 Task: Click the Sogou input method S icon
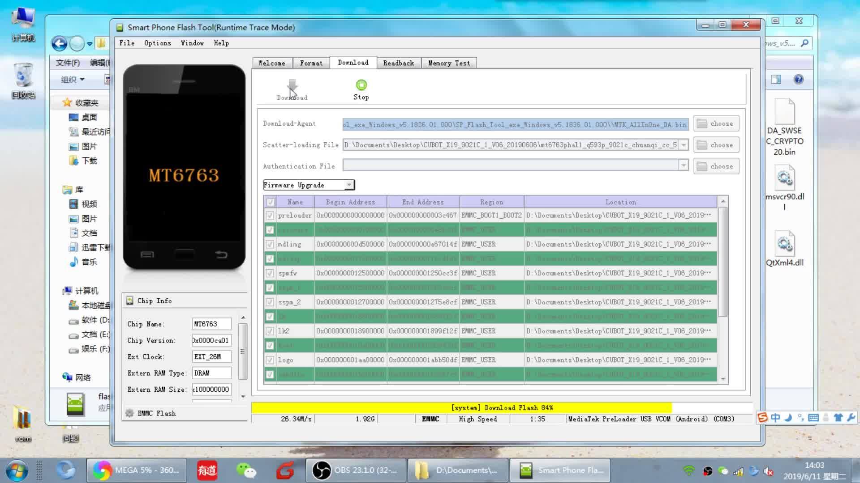762,418
